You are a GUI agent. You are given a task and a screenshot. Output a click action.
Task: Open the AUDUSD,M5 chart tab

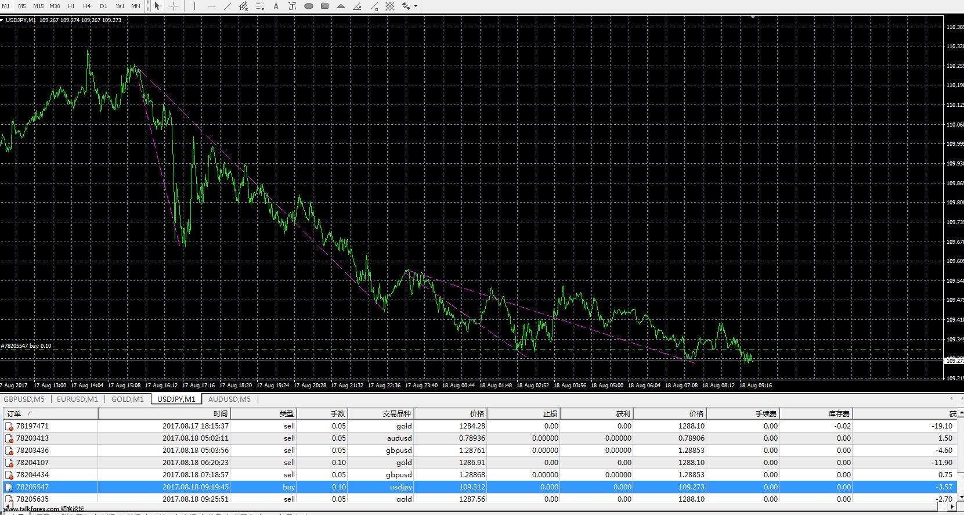coord(229,399)
